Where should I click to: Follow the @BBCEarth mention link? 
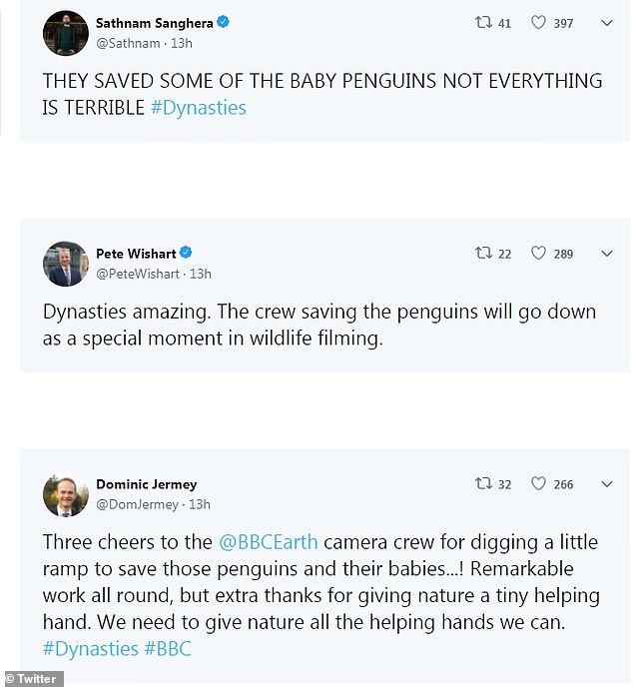(269, 542)
